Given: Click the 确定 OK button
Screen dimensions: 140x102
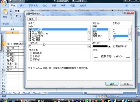Looking at the screenshot, I should click(112, 84).
